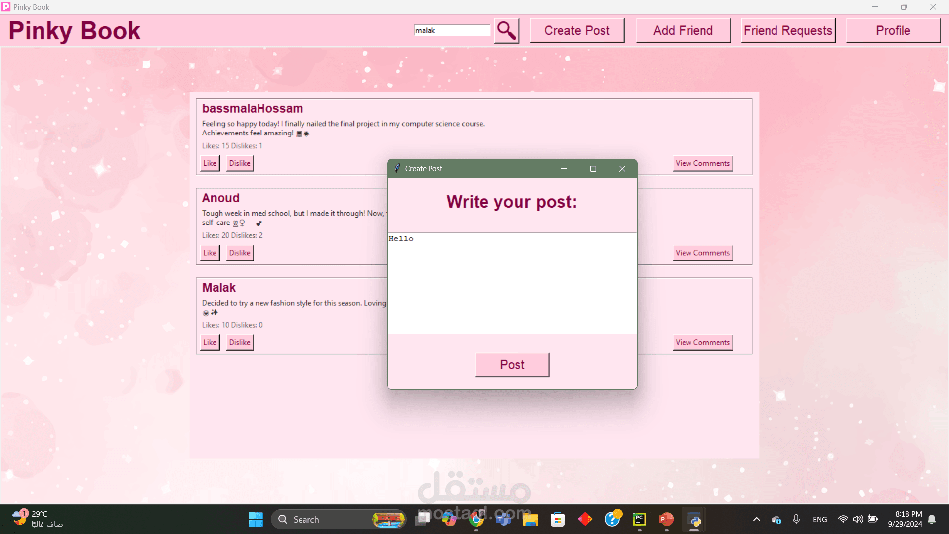Like bassmalaHossam's post

[210, 163]
